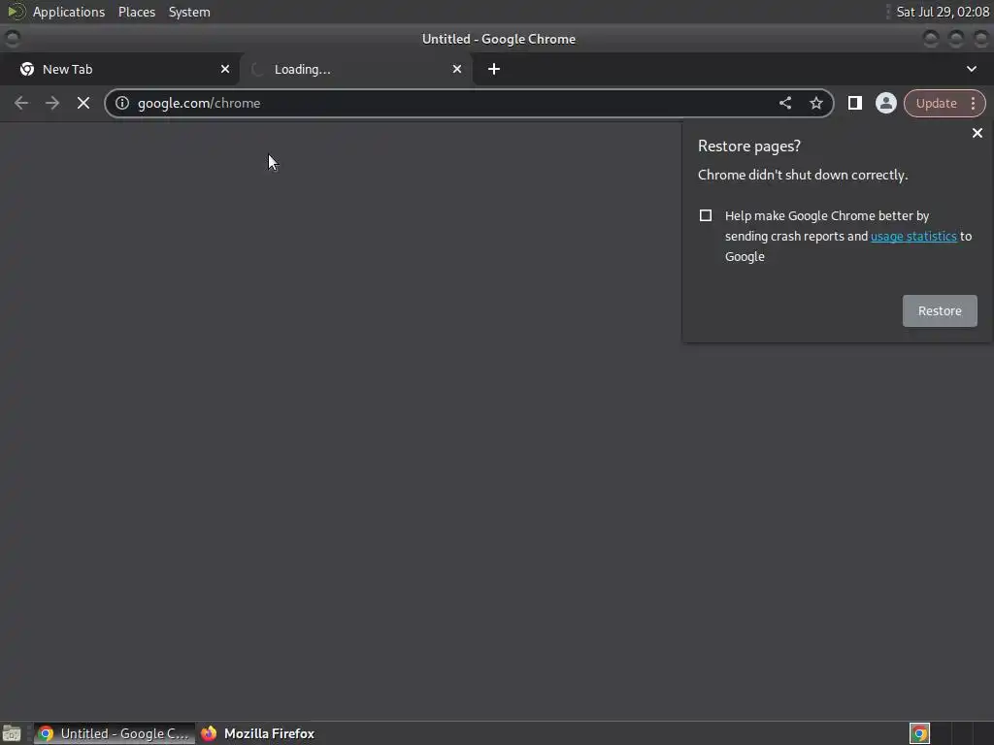The width and height of the screenshot is (994, 745).
Task: Open the tab search dropdown arrow
Action: click(971, 69)
